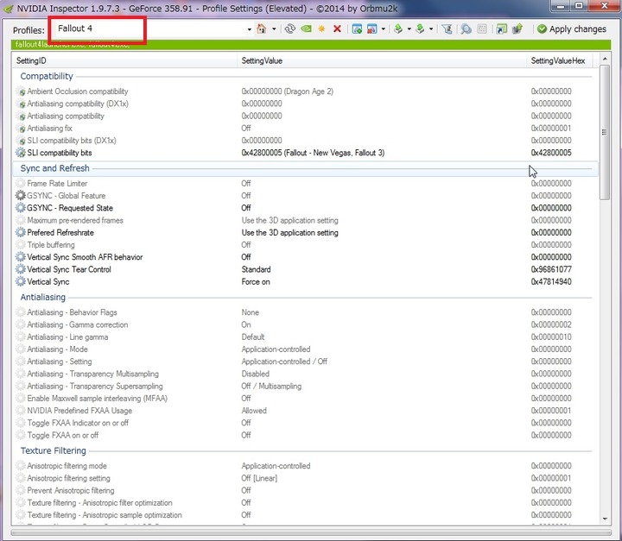
Task: Select the Toggle FXAA on or off row
Action: coord(306,435)
